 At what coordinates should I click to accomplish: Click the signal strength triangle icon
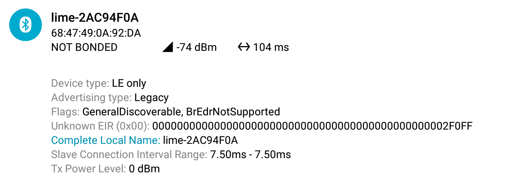coord(167,47)
